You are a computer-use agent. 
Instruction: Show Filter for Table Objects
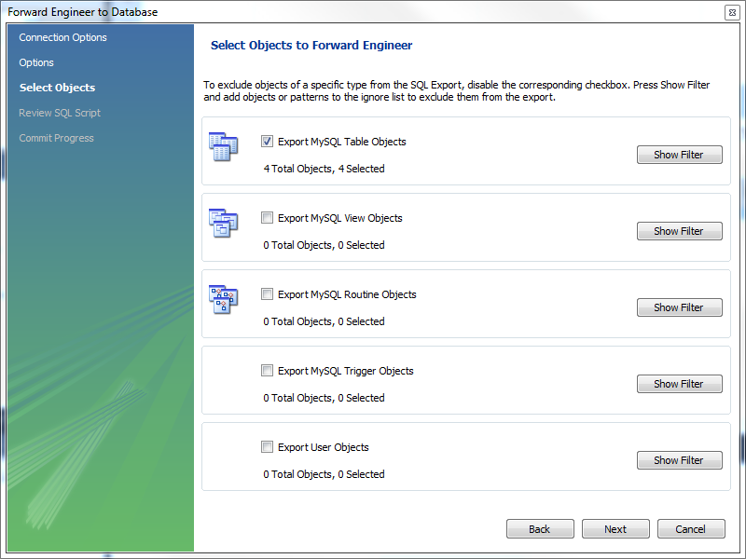(x=680, y=155)
